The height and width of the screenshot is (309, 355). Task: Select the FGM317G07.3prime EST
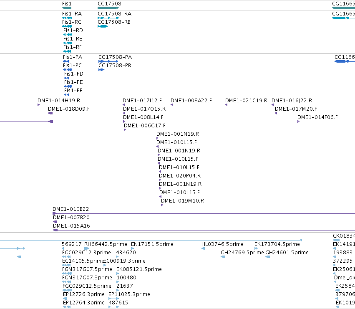[67, 282]
